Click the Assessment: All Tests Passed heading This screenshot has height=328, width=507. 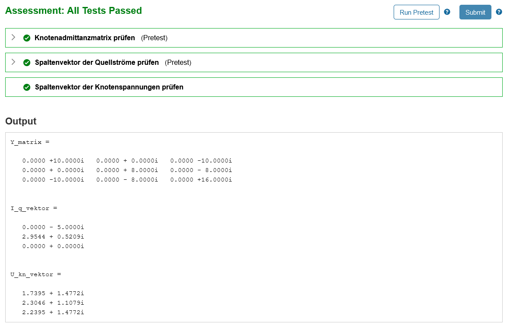[x=74, y=11]
